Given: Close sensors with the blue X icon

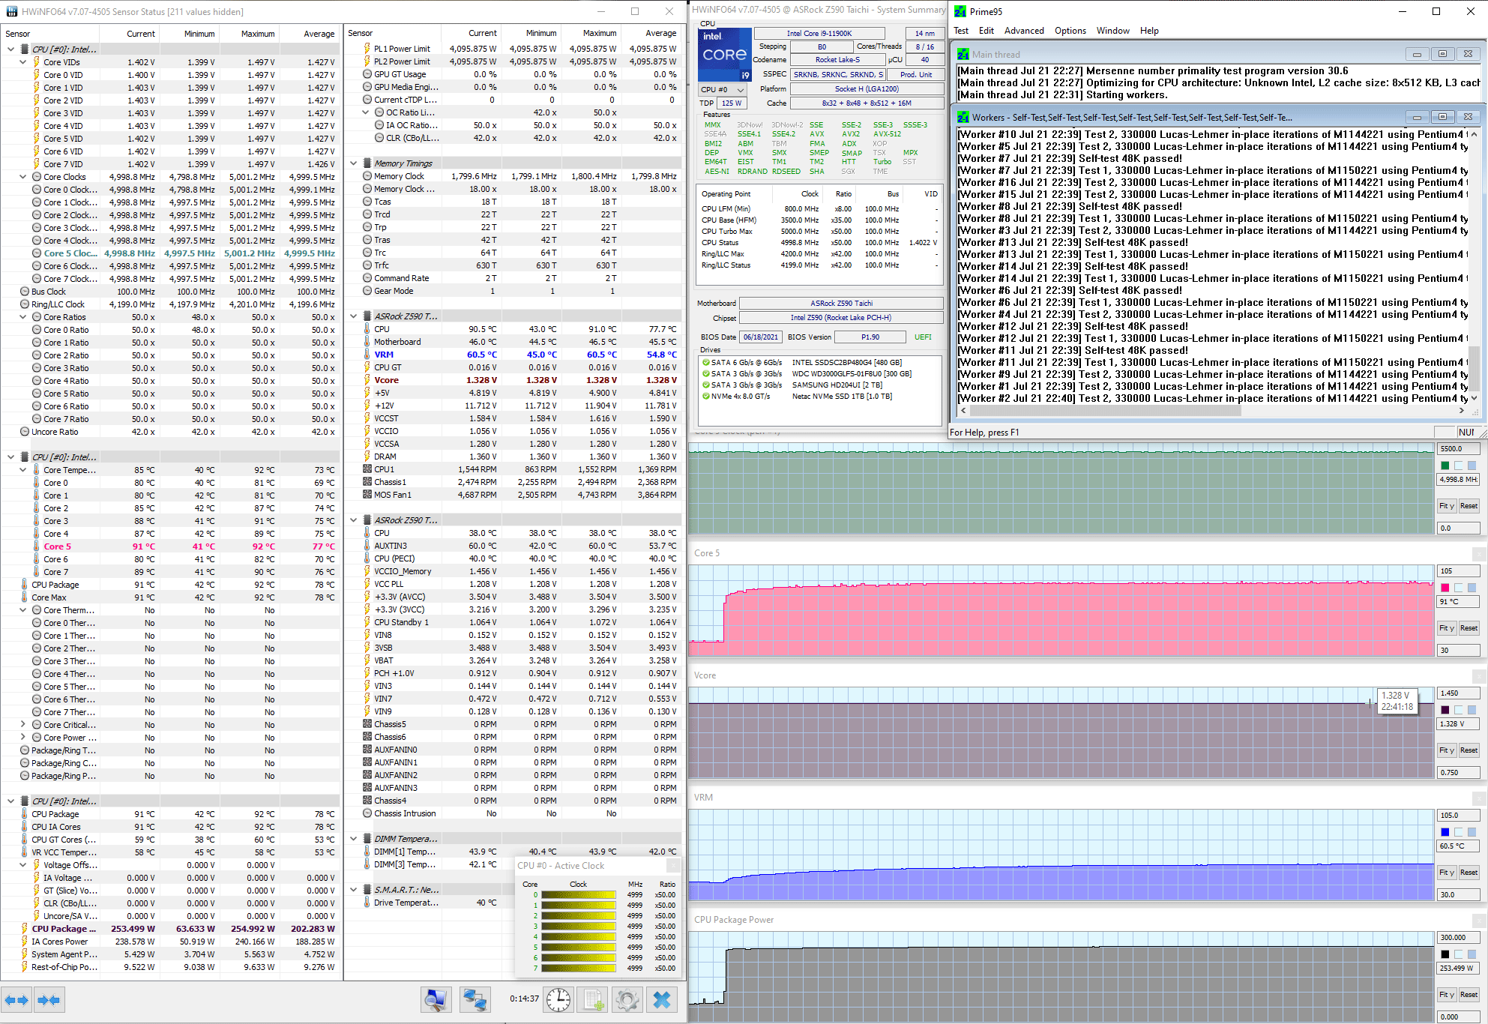Looking at the screenshot, I should 662,999.
